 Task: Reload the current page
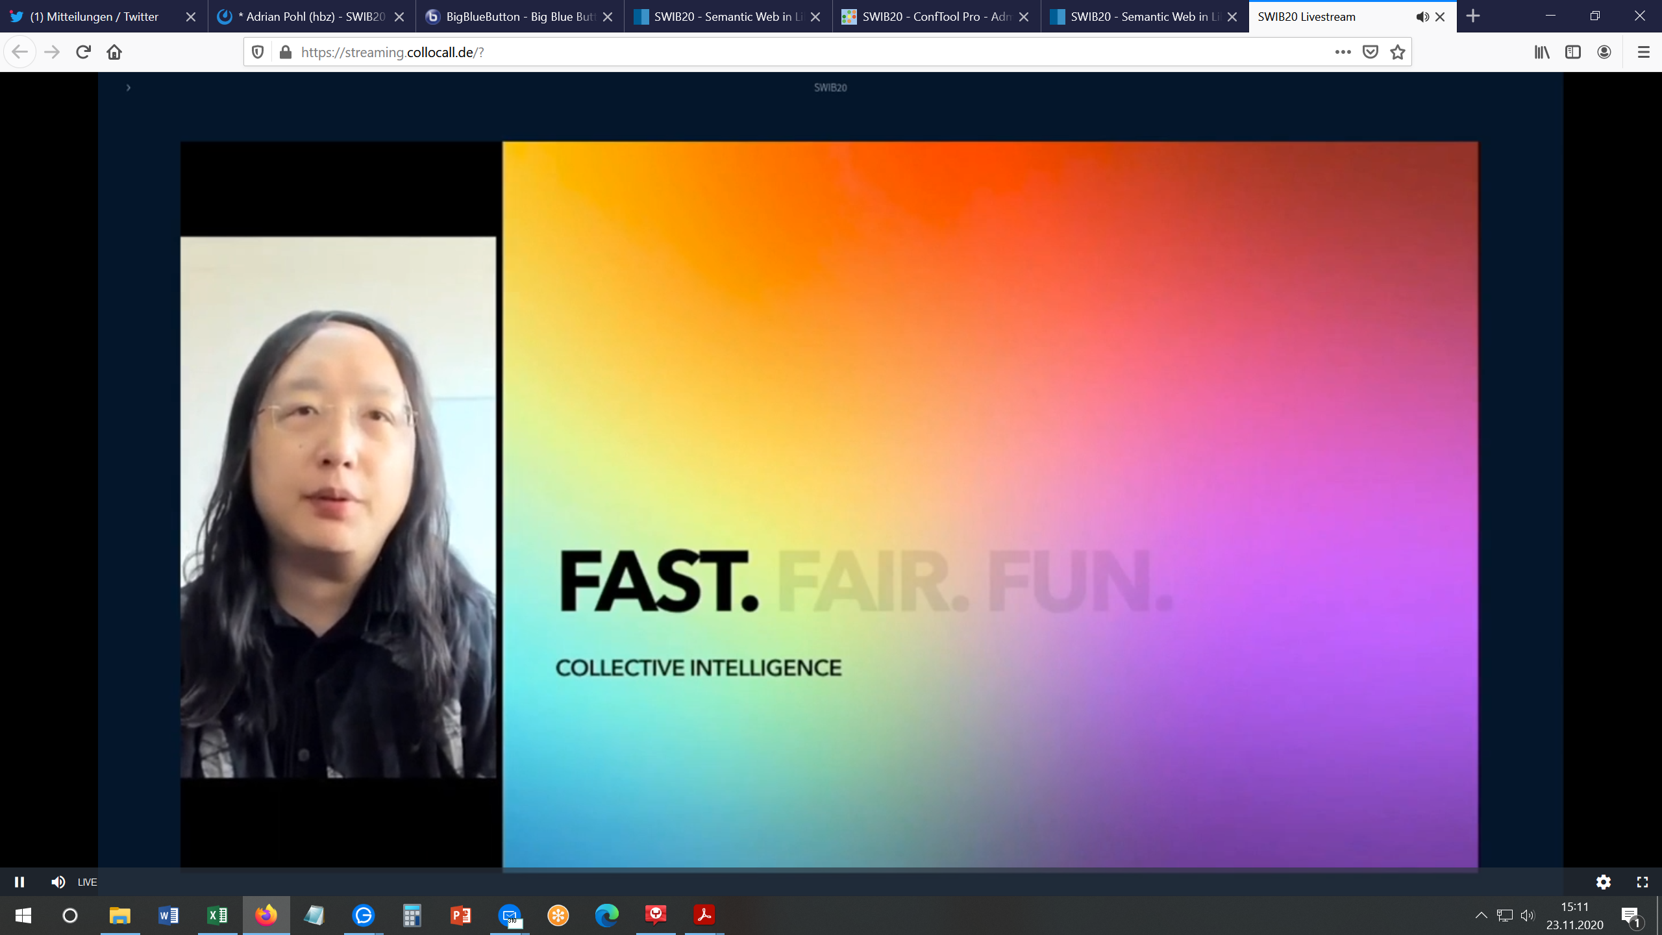tap(83, 52)
